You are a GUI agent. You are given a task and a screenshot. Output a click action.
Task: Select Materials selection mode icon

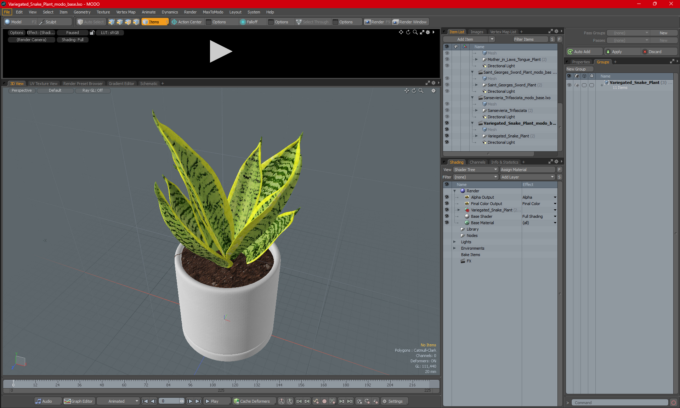136,22
